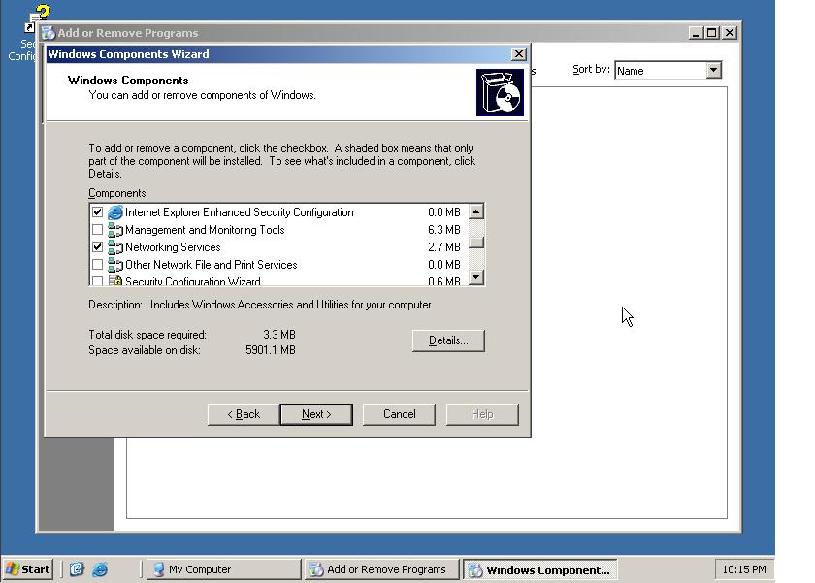
Task: Minimize the Add or Remove Programs window
Action: click(697, 33)
